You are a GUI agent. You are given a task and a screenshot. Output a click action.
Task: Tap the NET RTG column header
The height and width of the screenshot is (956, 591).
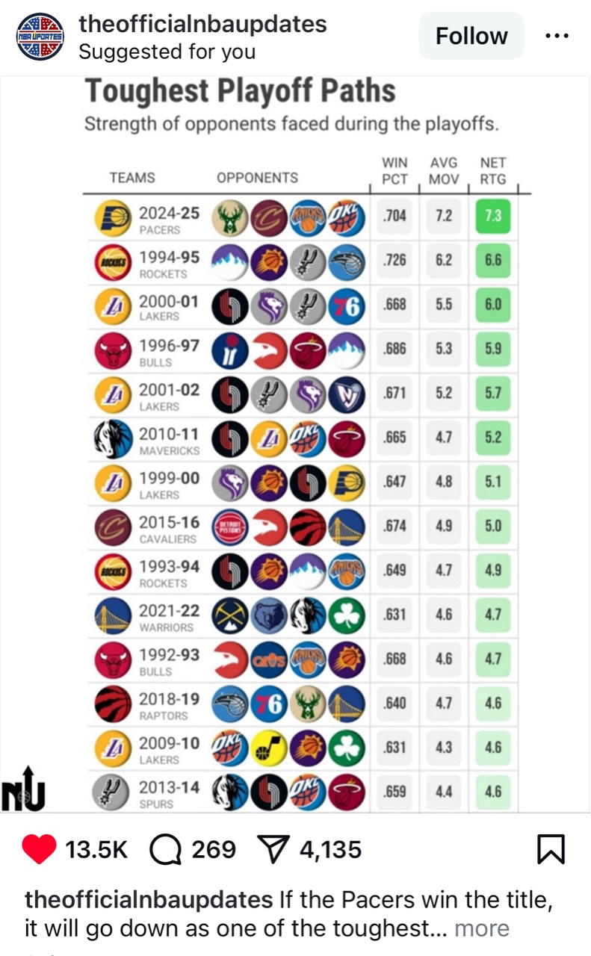[493, 171]
